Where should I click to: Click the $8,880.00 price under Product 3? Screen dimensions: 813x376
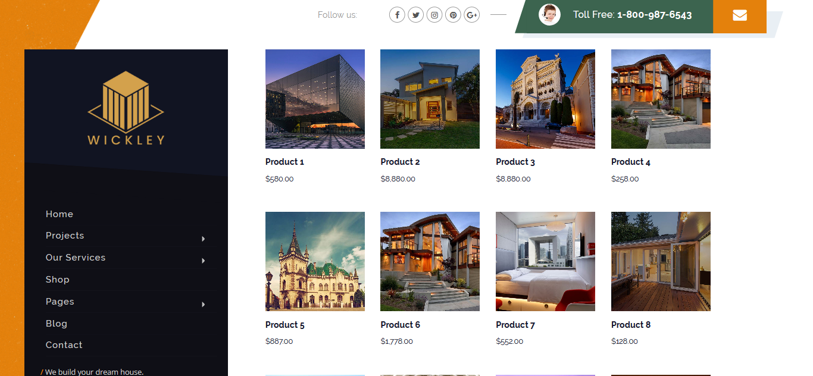513,179
